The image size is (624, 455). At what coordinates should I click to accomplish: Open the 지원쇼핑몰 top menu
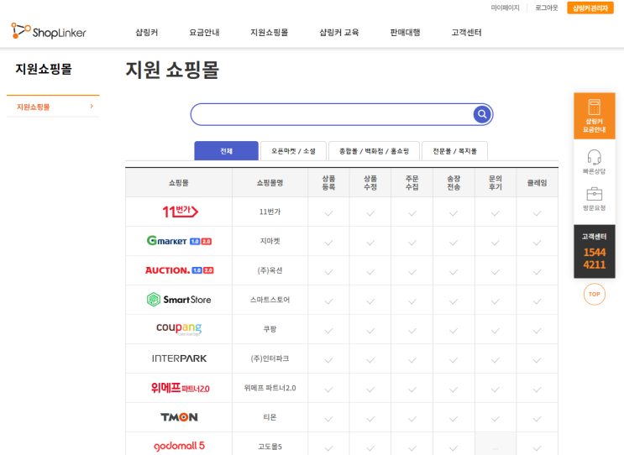click(270, 32)
